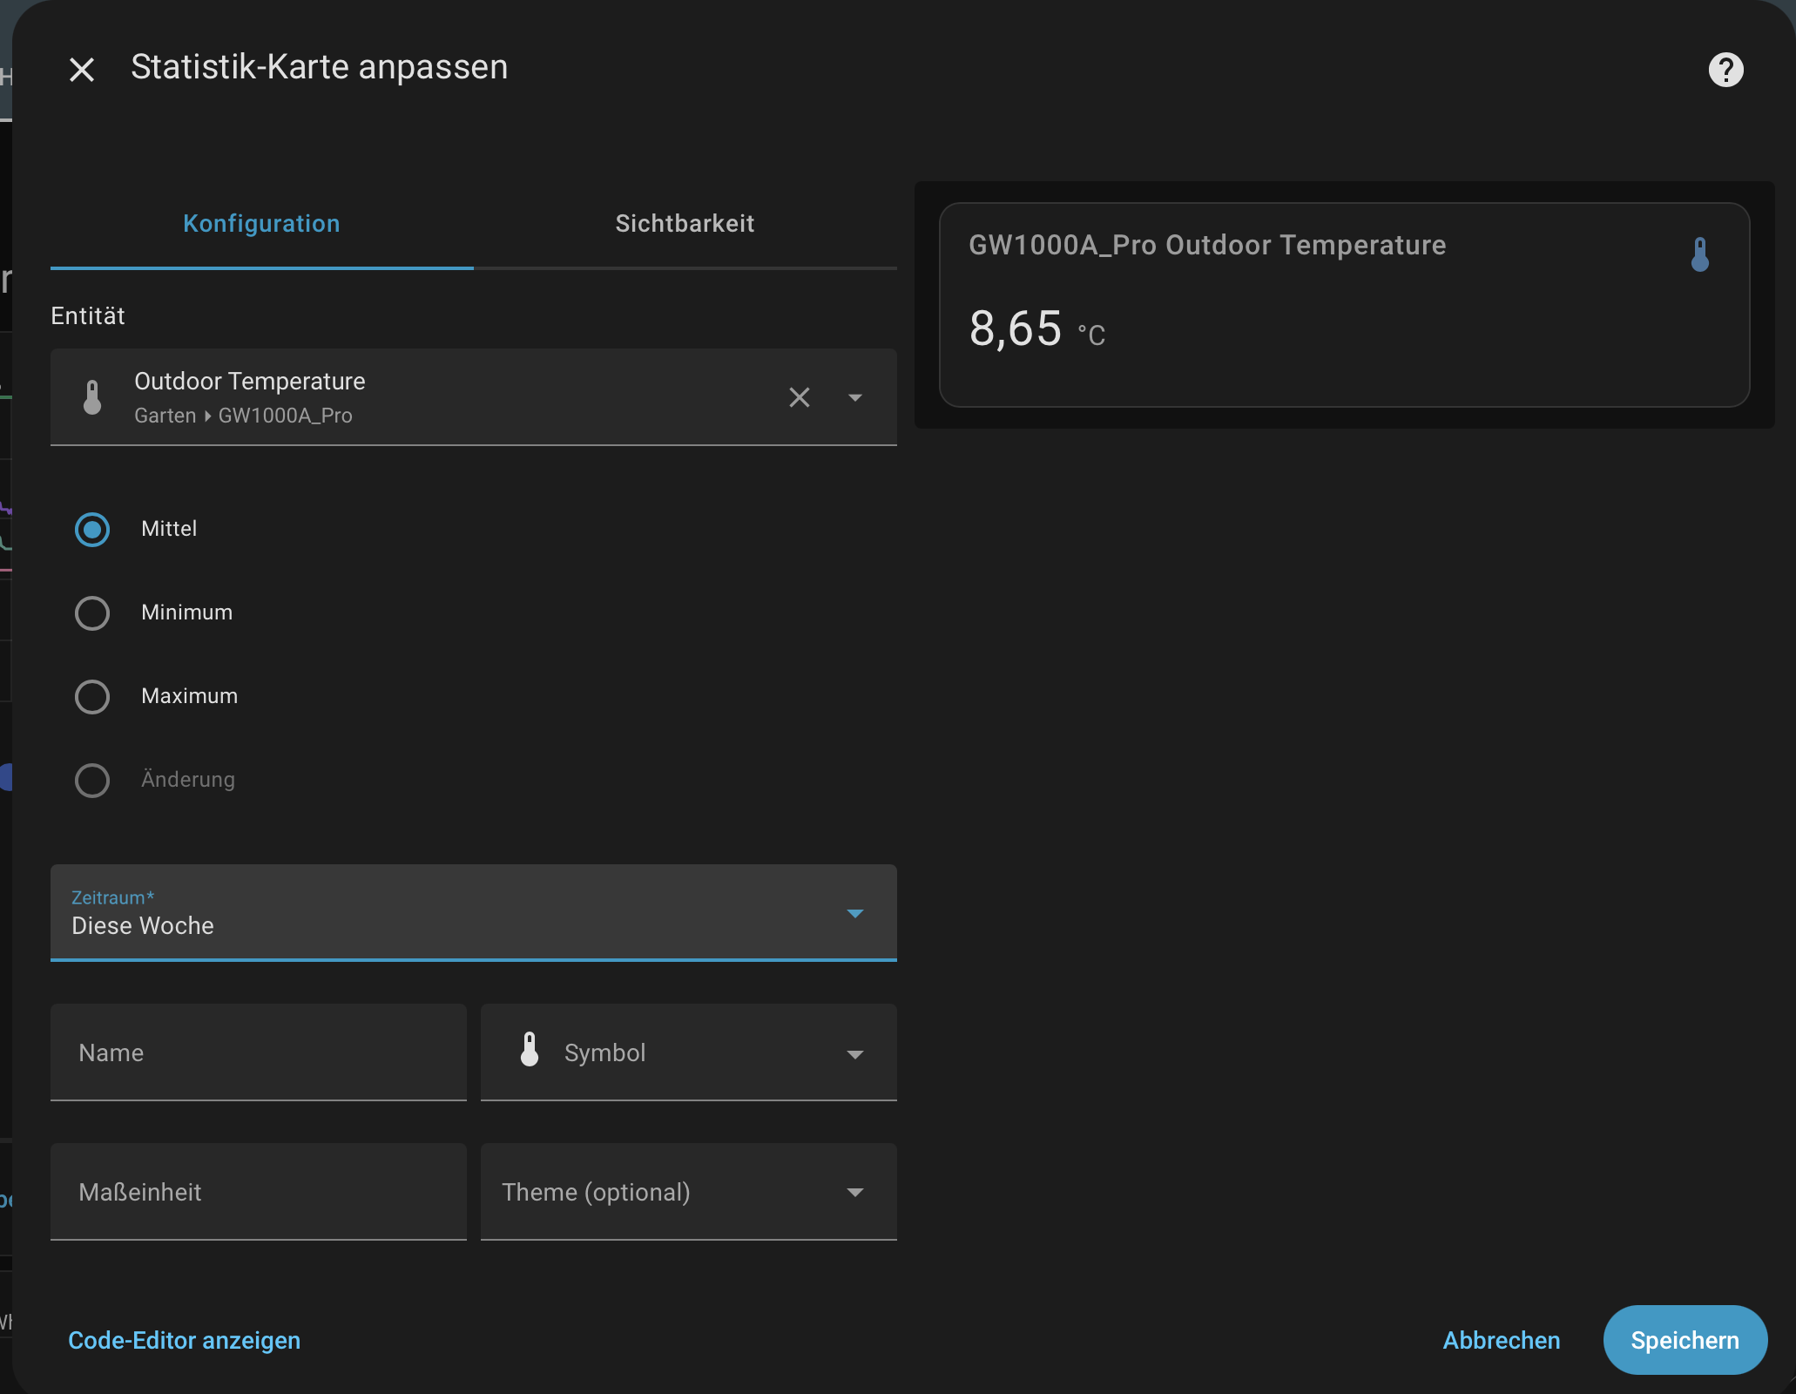This screenshot has width=1796, height=1394.
Task: Close the Statistik-Karte dialog with X
Action: tap(82, 70)
